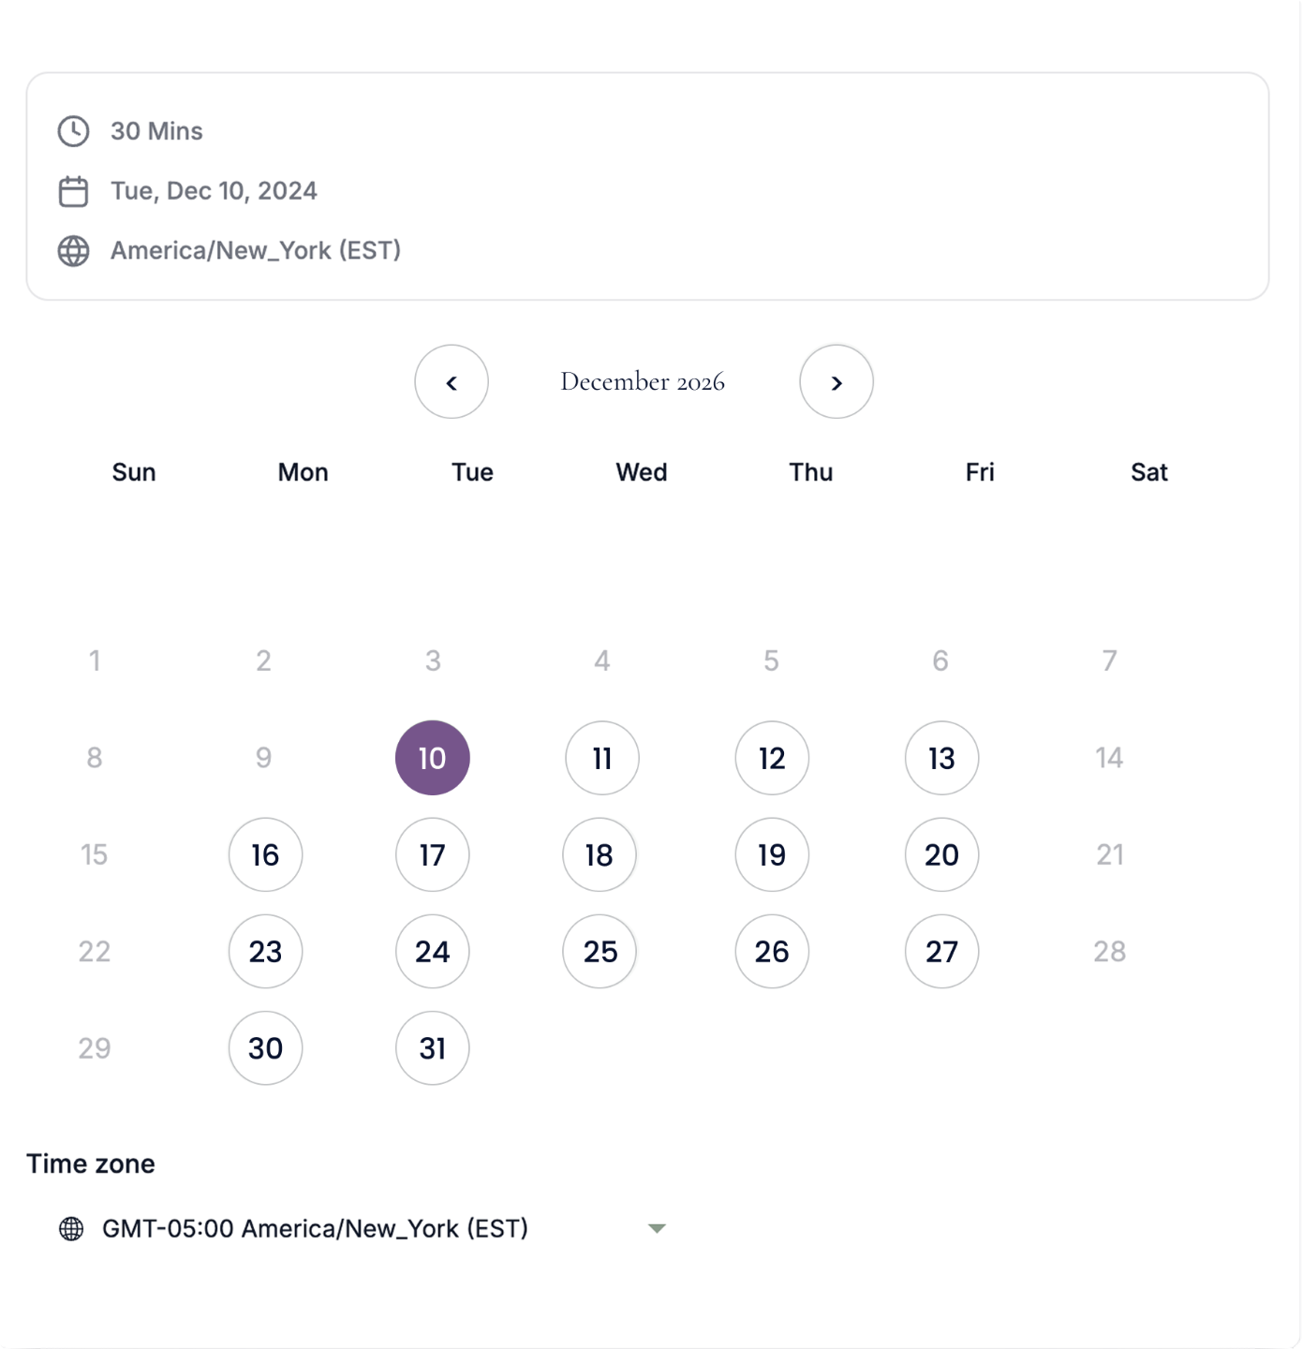Choose date 12 in the calendar
Viewport: 1303px width, 1349px height.
[x=772, y=758]
